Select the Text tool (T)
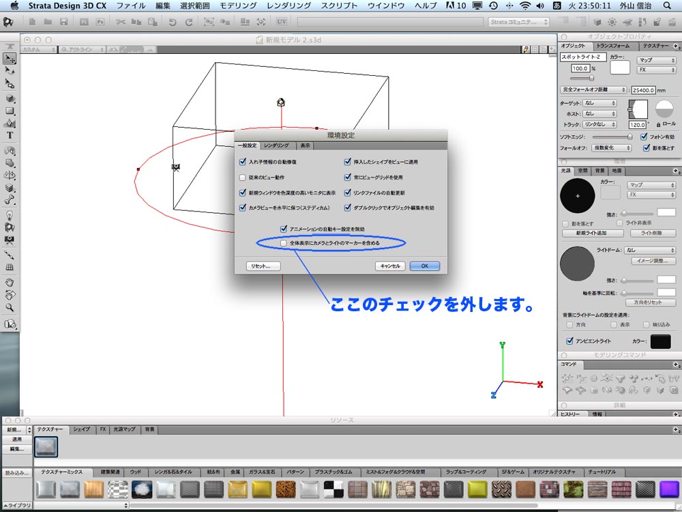Viewport: 682px width, 512px height. (x=10, y=135)
